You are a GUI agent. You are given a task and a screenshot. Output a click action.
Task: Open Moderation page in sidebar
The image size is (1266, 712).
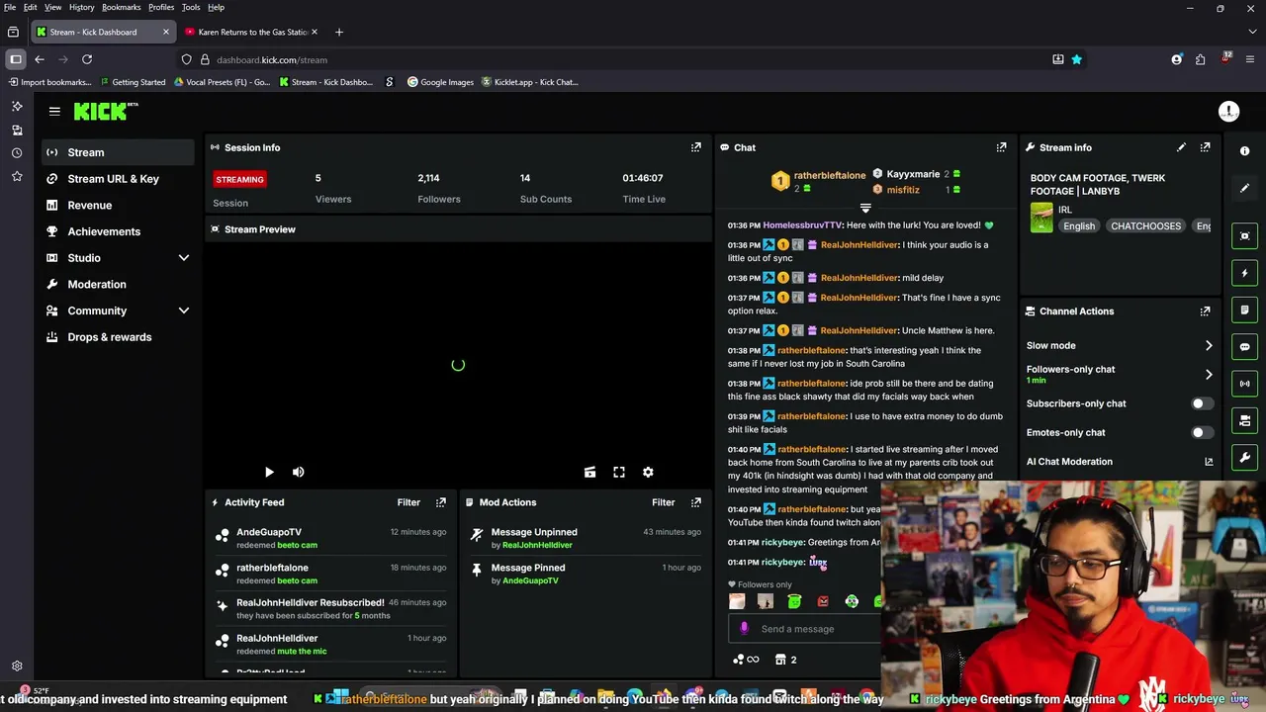tap(119, 284)
